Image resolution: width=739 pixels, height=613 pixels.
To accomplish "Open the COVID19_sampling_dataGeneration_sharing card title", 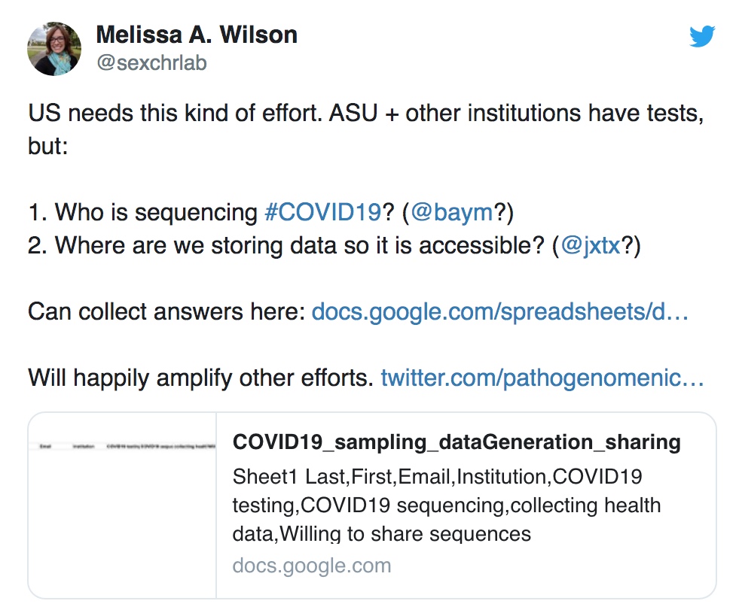I will 457,442.
